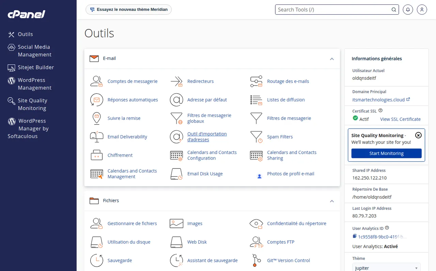Click the /home/oldqnsdeitf directory text

372,197
